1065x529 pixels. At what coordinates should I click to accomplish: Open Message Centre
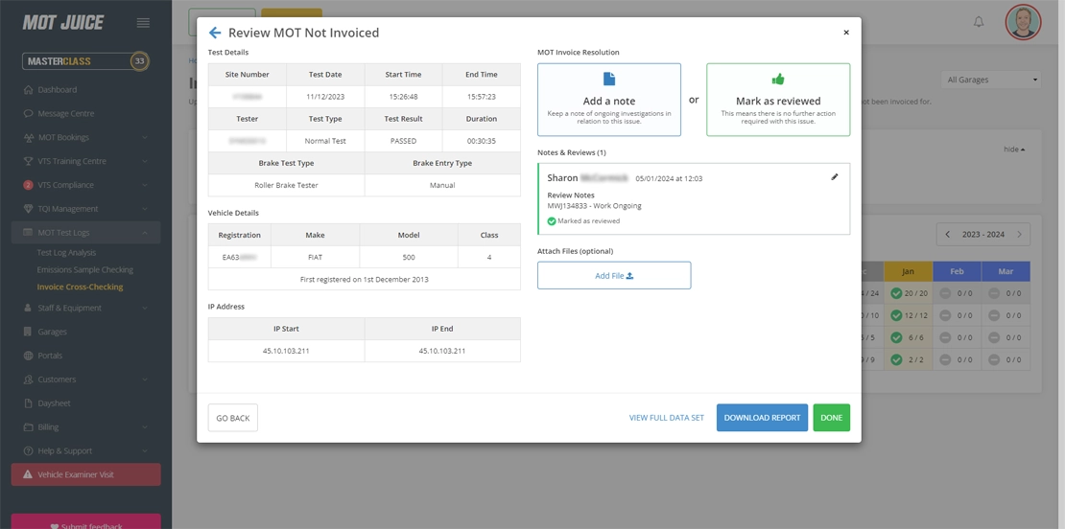(x=66, y=113)
